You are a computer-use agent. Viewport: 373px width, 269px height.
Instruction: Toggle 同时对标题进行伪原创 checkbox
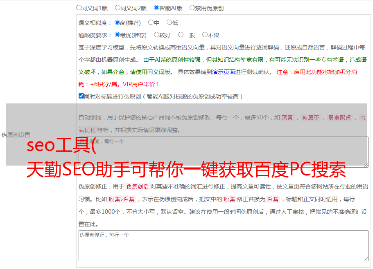(x=81, y=96)
